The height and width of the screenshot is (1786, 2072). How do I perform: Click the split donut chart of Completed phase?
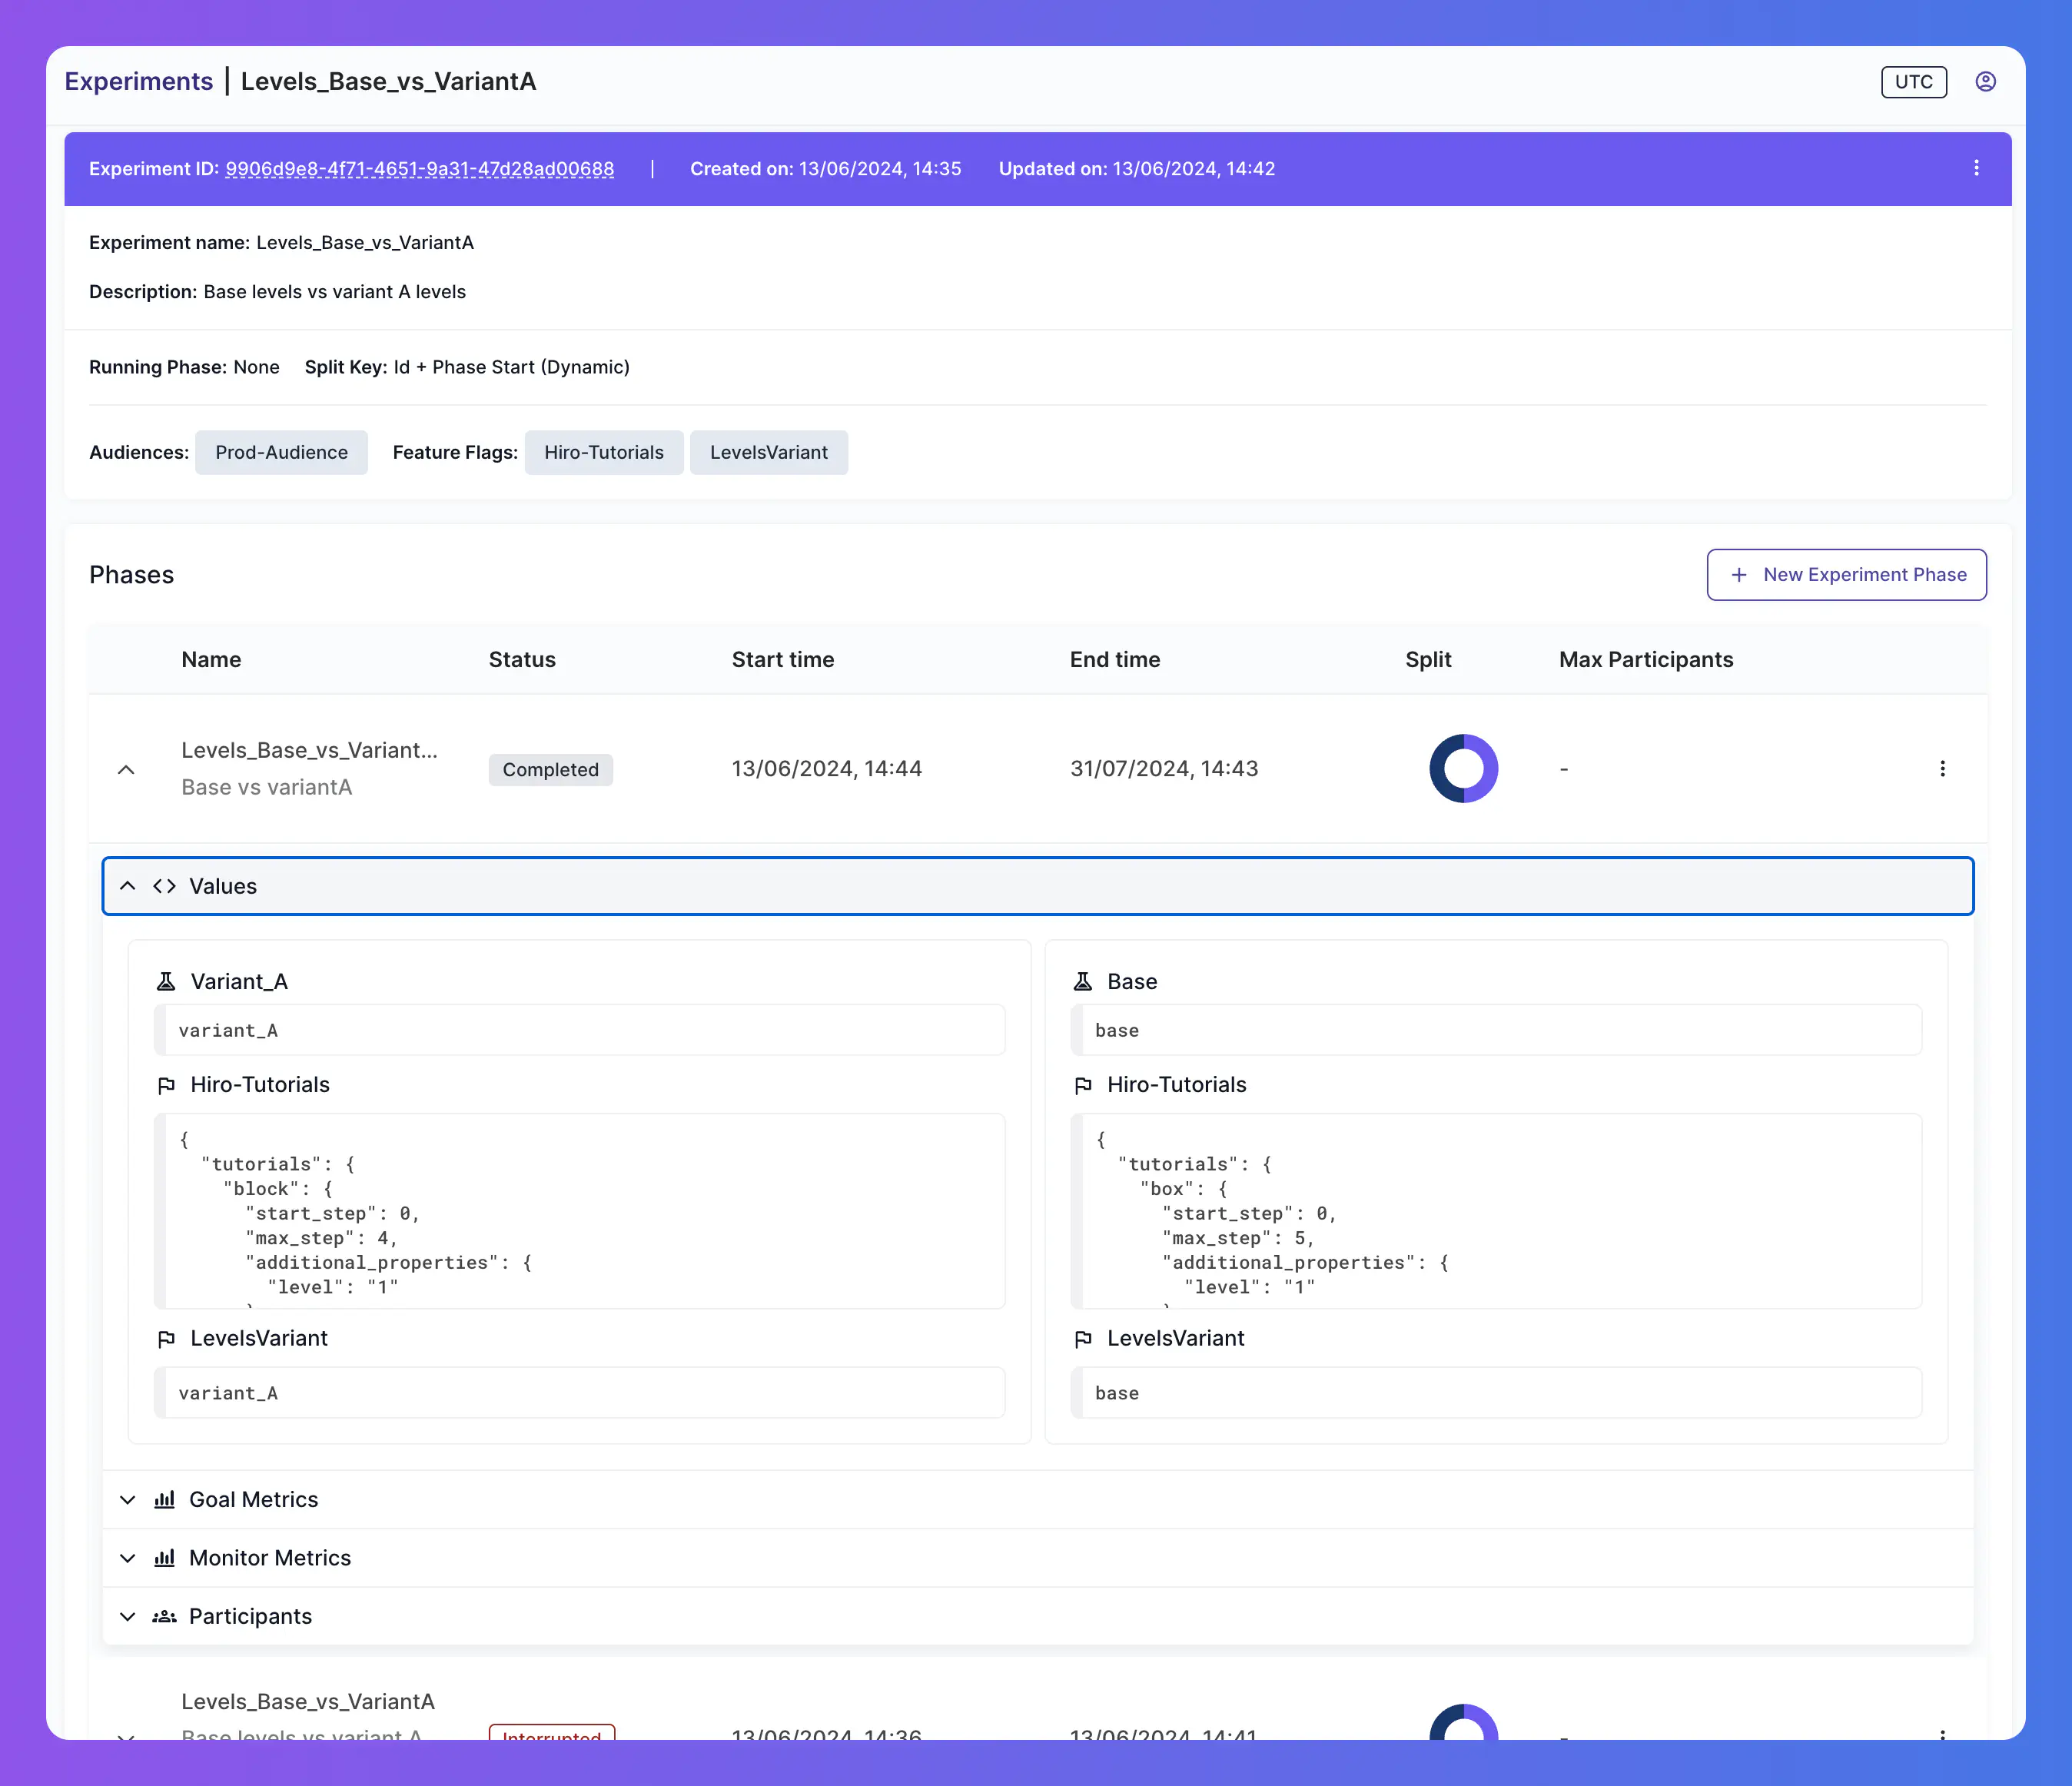click(1463, 769)
